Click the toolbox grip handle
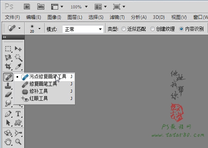The width and height of the screenshot is (208, 148). point(13,42)
